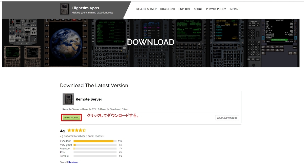Select the third star of the rating

tap(76, 130)
